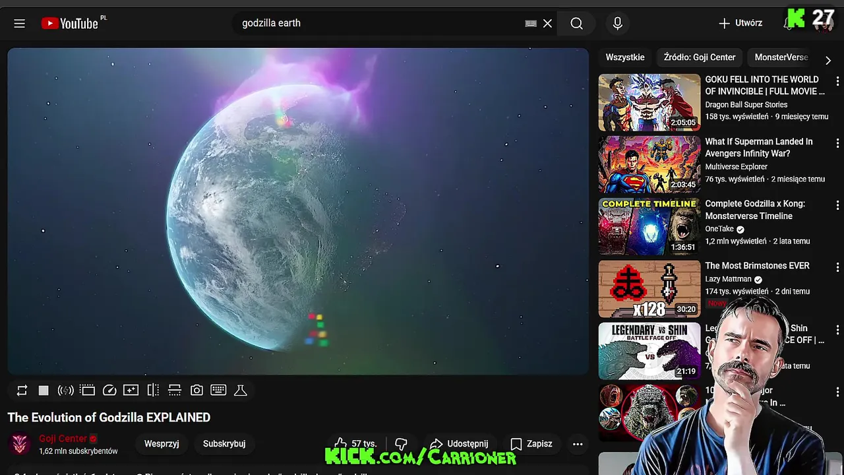Open 'The Most Brimstones EVER' thumbnail

coord(649,289)
